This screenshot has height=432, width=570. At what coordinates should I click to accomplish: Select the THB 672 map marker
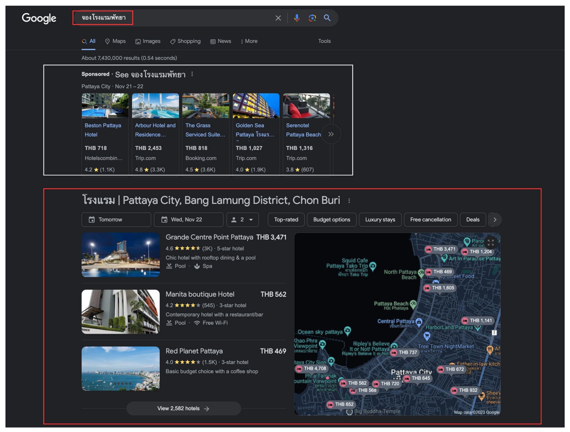(452, 369)
